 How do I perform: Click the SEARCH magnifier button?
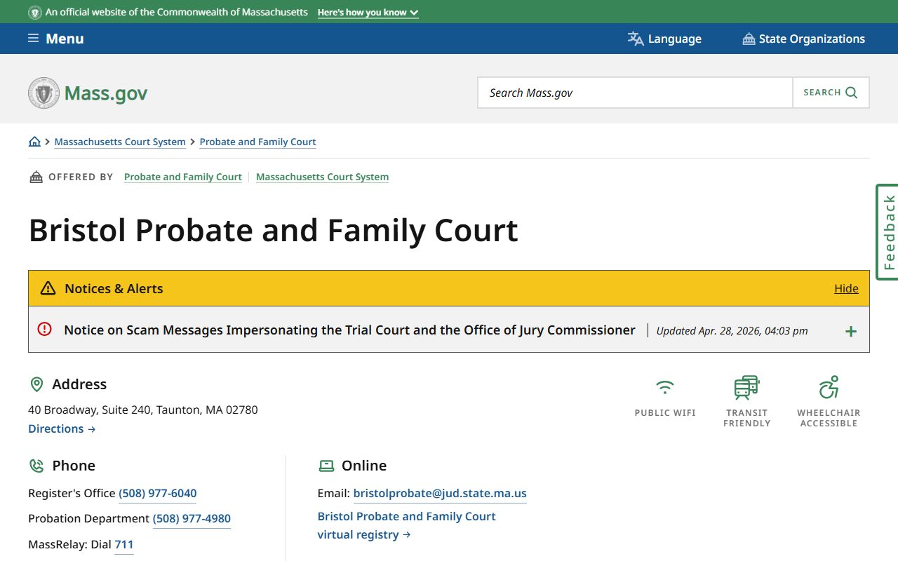(831, 93)
